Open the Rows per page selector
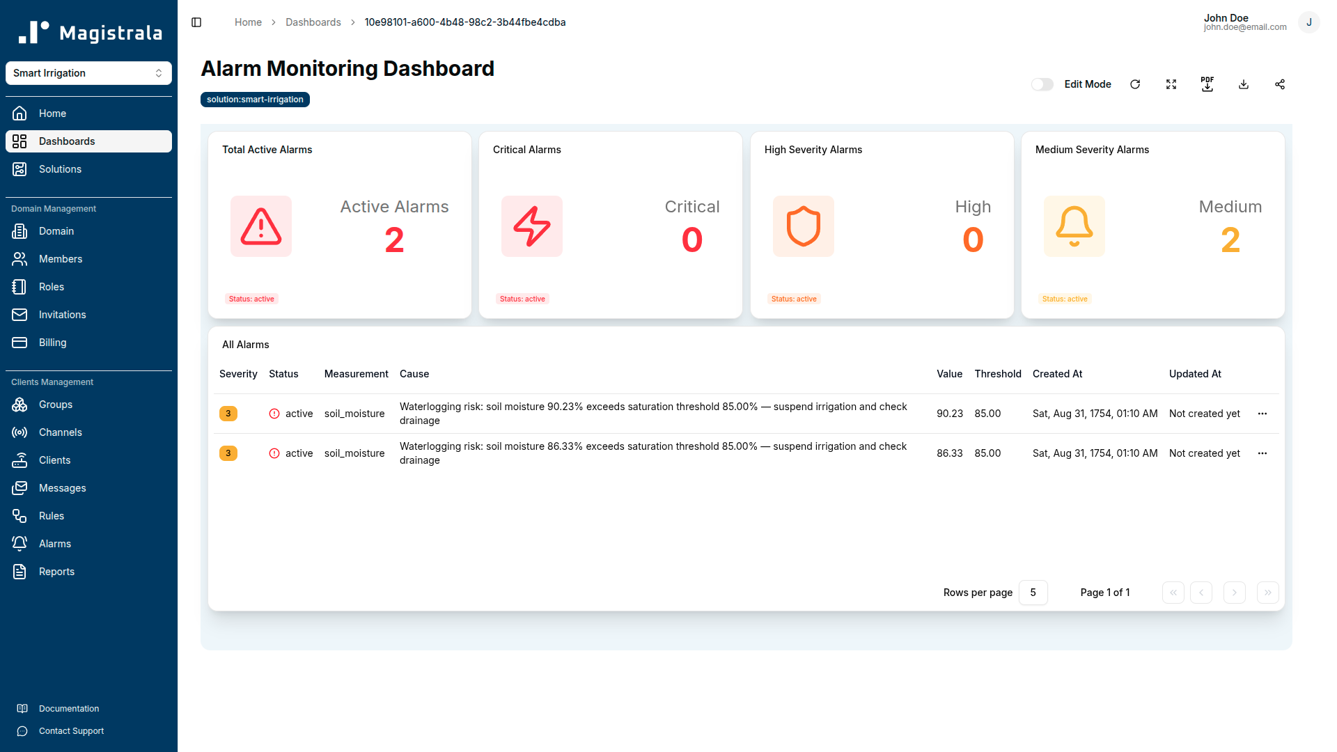This screenshot has width=1337, height=752. [1033, 593]
